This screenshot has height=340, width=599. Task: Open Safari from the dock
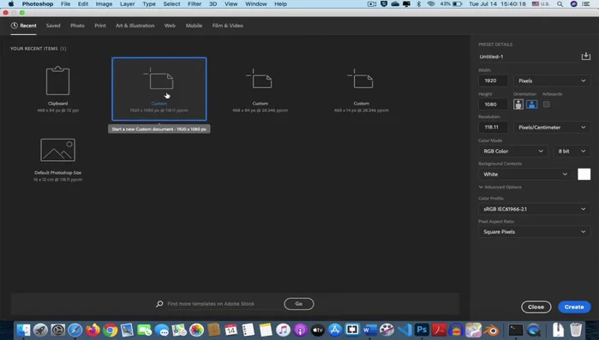point(75,330)
